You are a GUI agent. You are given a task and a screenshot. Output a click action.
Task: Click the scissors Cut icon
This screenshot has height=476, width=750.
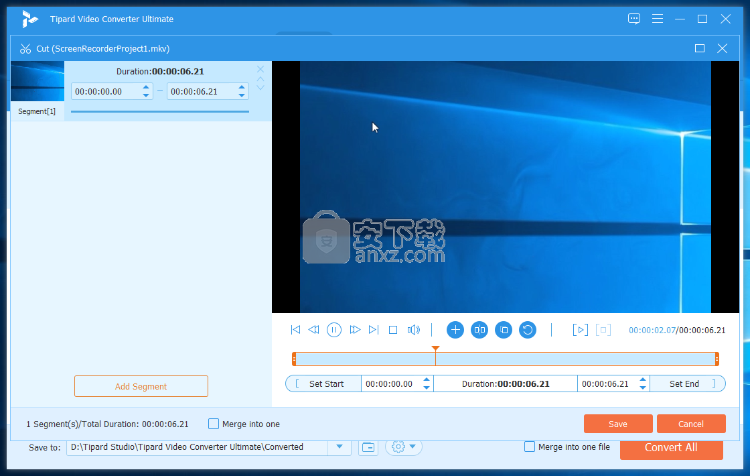(25, 48)
